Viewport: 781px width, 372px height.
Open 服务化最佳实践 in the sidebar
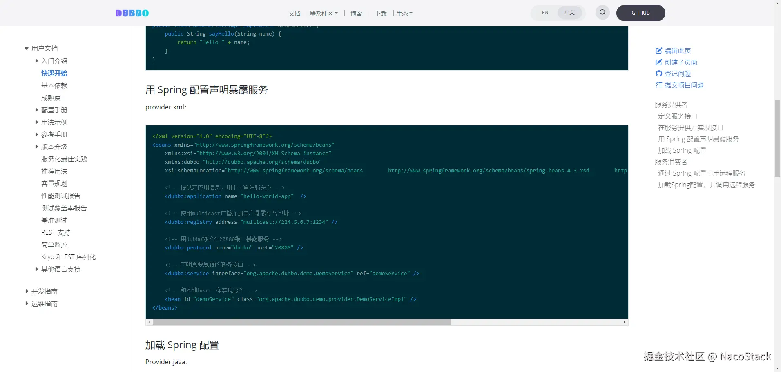pos(64,159)
